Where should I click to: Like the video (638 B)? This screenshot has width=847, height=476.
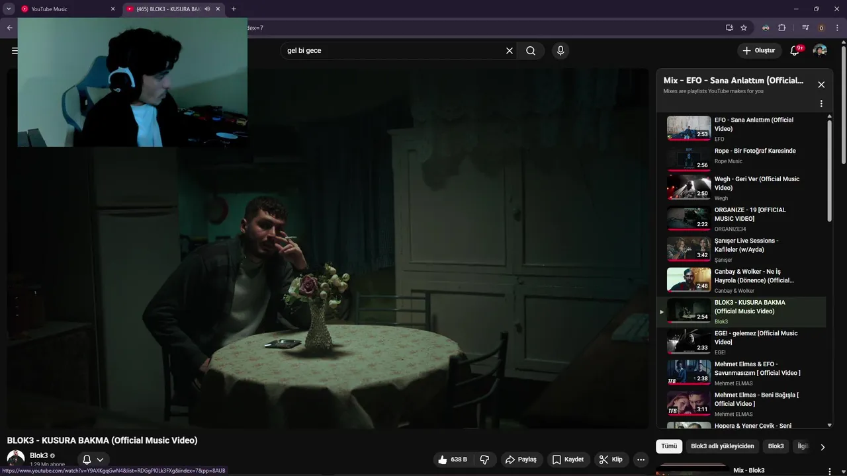(452, 459)
